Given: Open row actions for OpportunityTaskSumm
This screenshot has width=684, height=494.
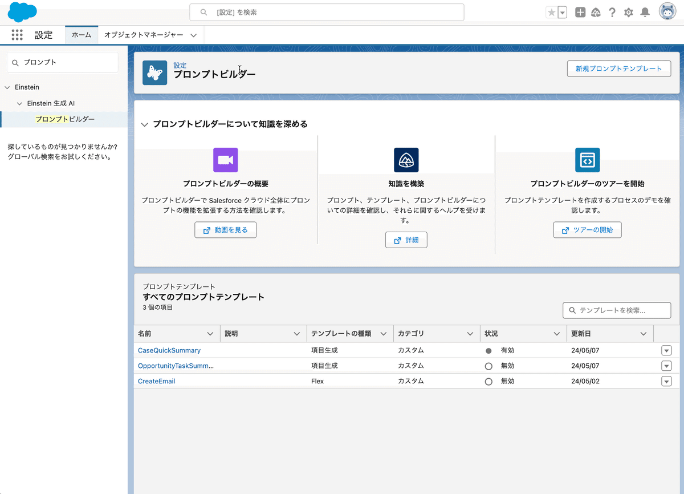Looking at the screenshot, I should (666, 366).
